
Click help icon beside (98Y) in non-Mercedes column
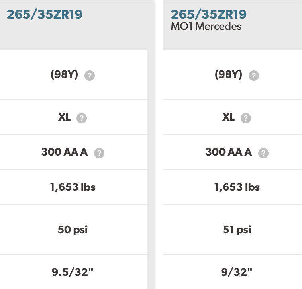click(90, 76)
